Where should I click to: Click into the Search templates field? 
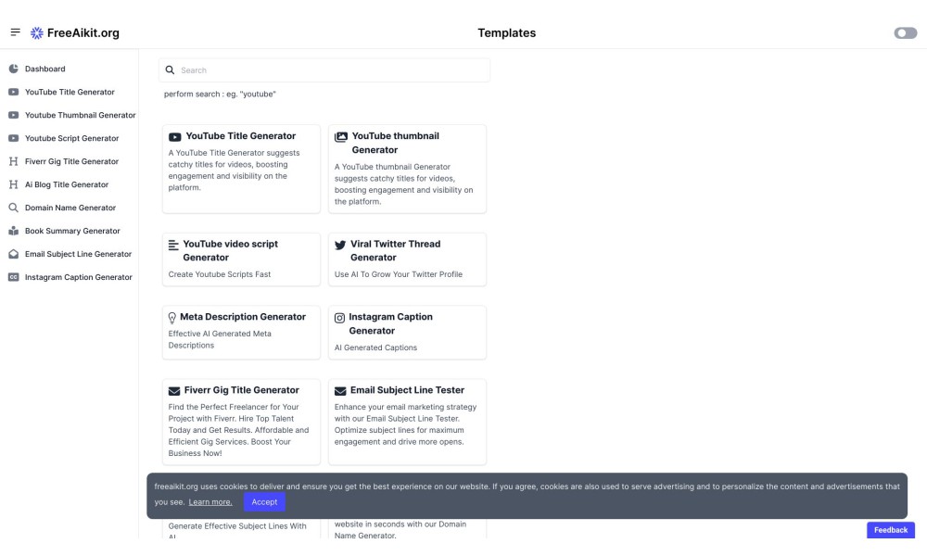click(x=324, y=69)
